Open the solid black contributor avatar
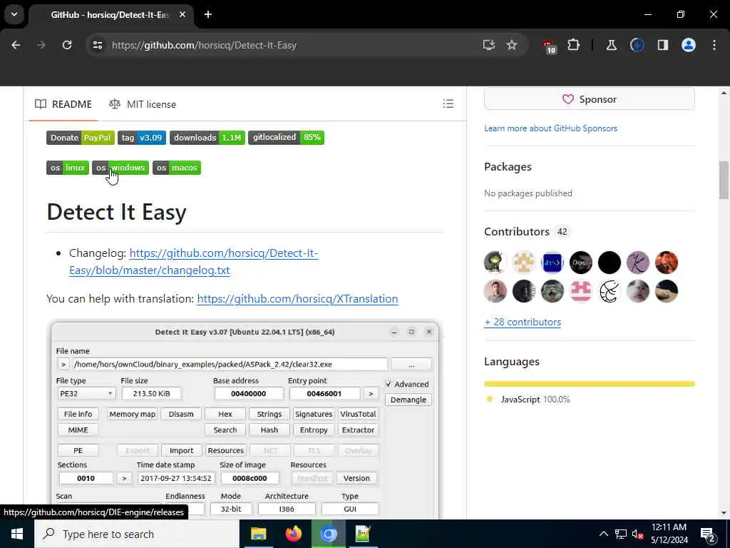 coord(610,263)
